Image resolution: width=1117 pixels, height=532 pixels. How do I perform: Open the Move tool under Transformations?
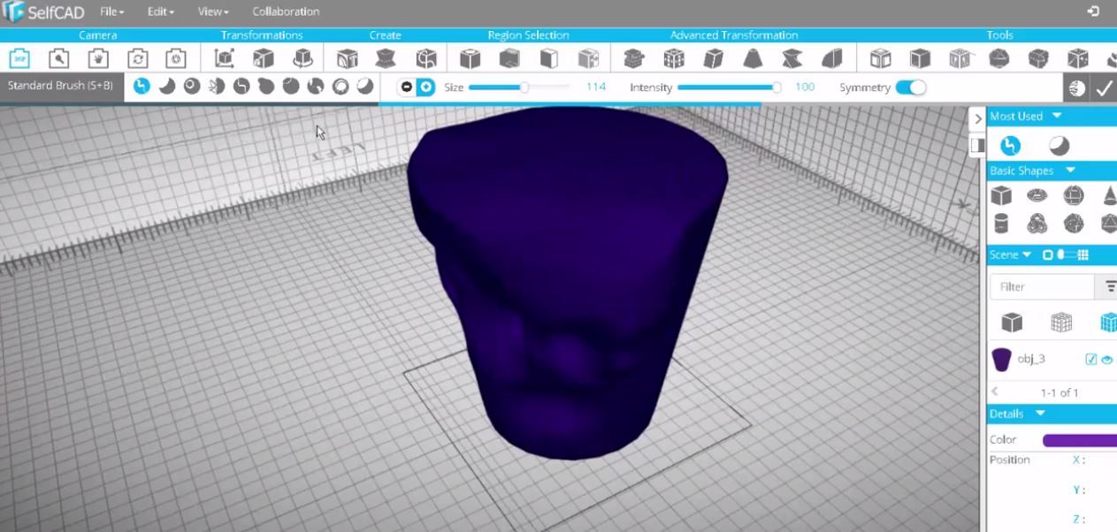click(x=224, y=58)
